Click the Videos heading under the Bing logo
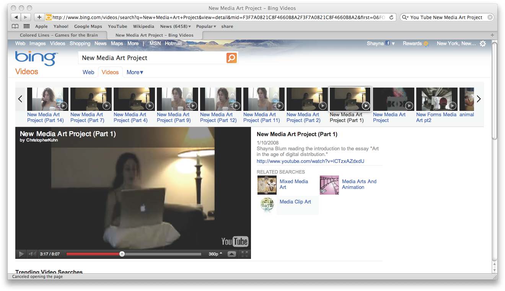 pos(27,72)
